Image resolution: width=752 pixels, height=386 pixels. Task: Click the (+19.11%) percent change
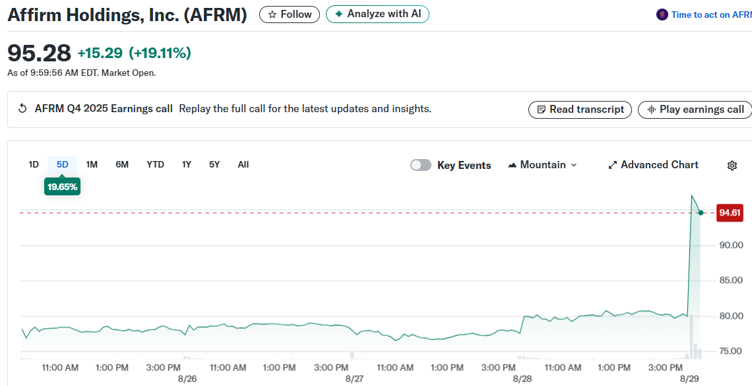pyautogui.click(x=160, y=53)
